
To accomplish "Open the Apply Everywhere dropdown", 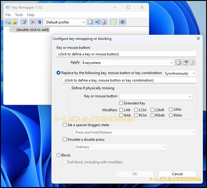I will tap(128, 62).
